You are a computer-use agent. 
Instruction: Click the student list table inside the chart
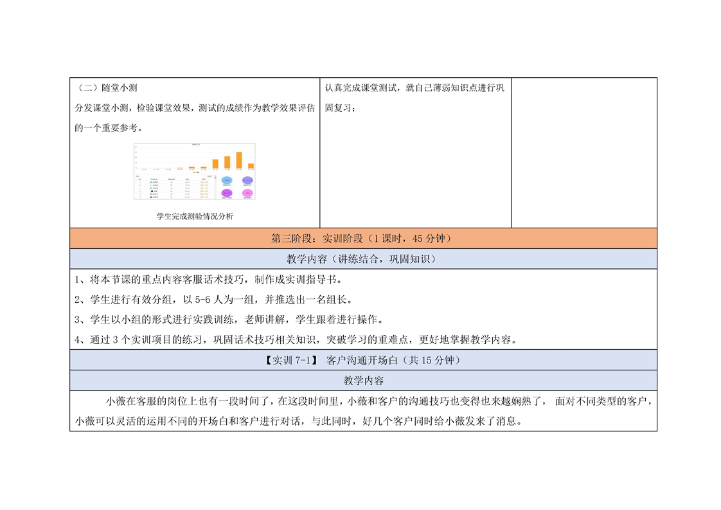pos(174,187)
